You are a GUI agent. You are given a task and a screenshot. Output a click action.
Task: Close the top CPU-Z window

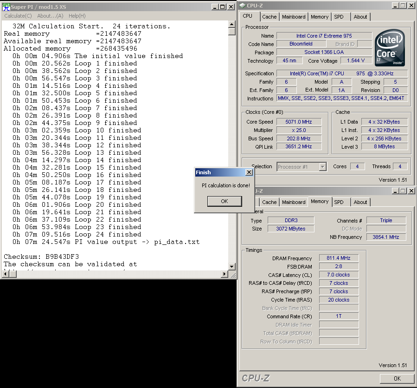pyautogui.click(x=411, y=6)
